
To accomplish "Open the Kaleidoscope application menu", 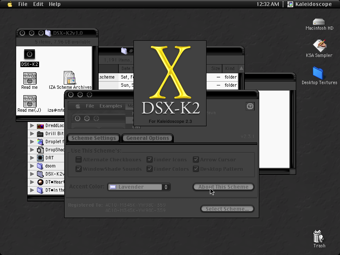I will pos(309,4).
